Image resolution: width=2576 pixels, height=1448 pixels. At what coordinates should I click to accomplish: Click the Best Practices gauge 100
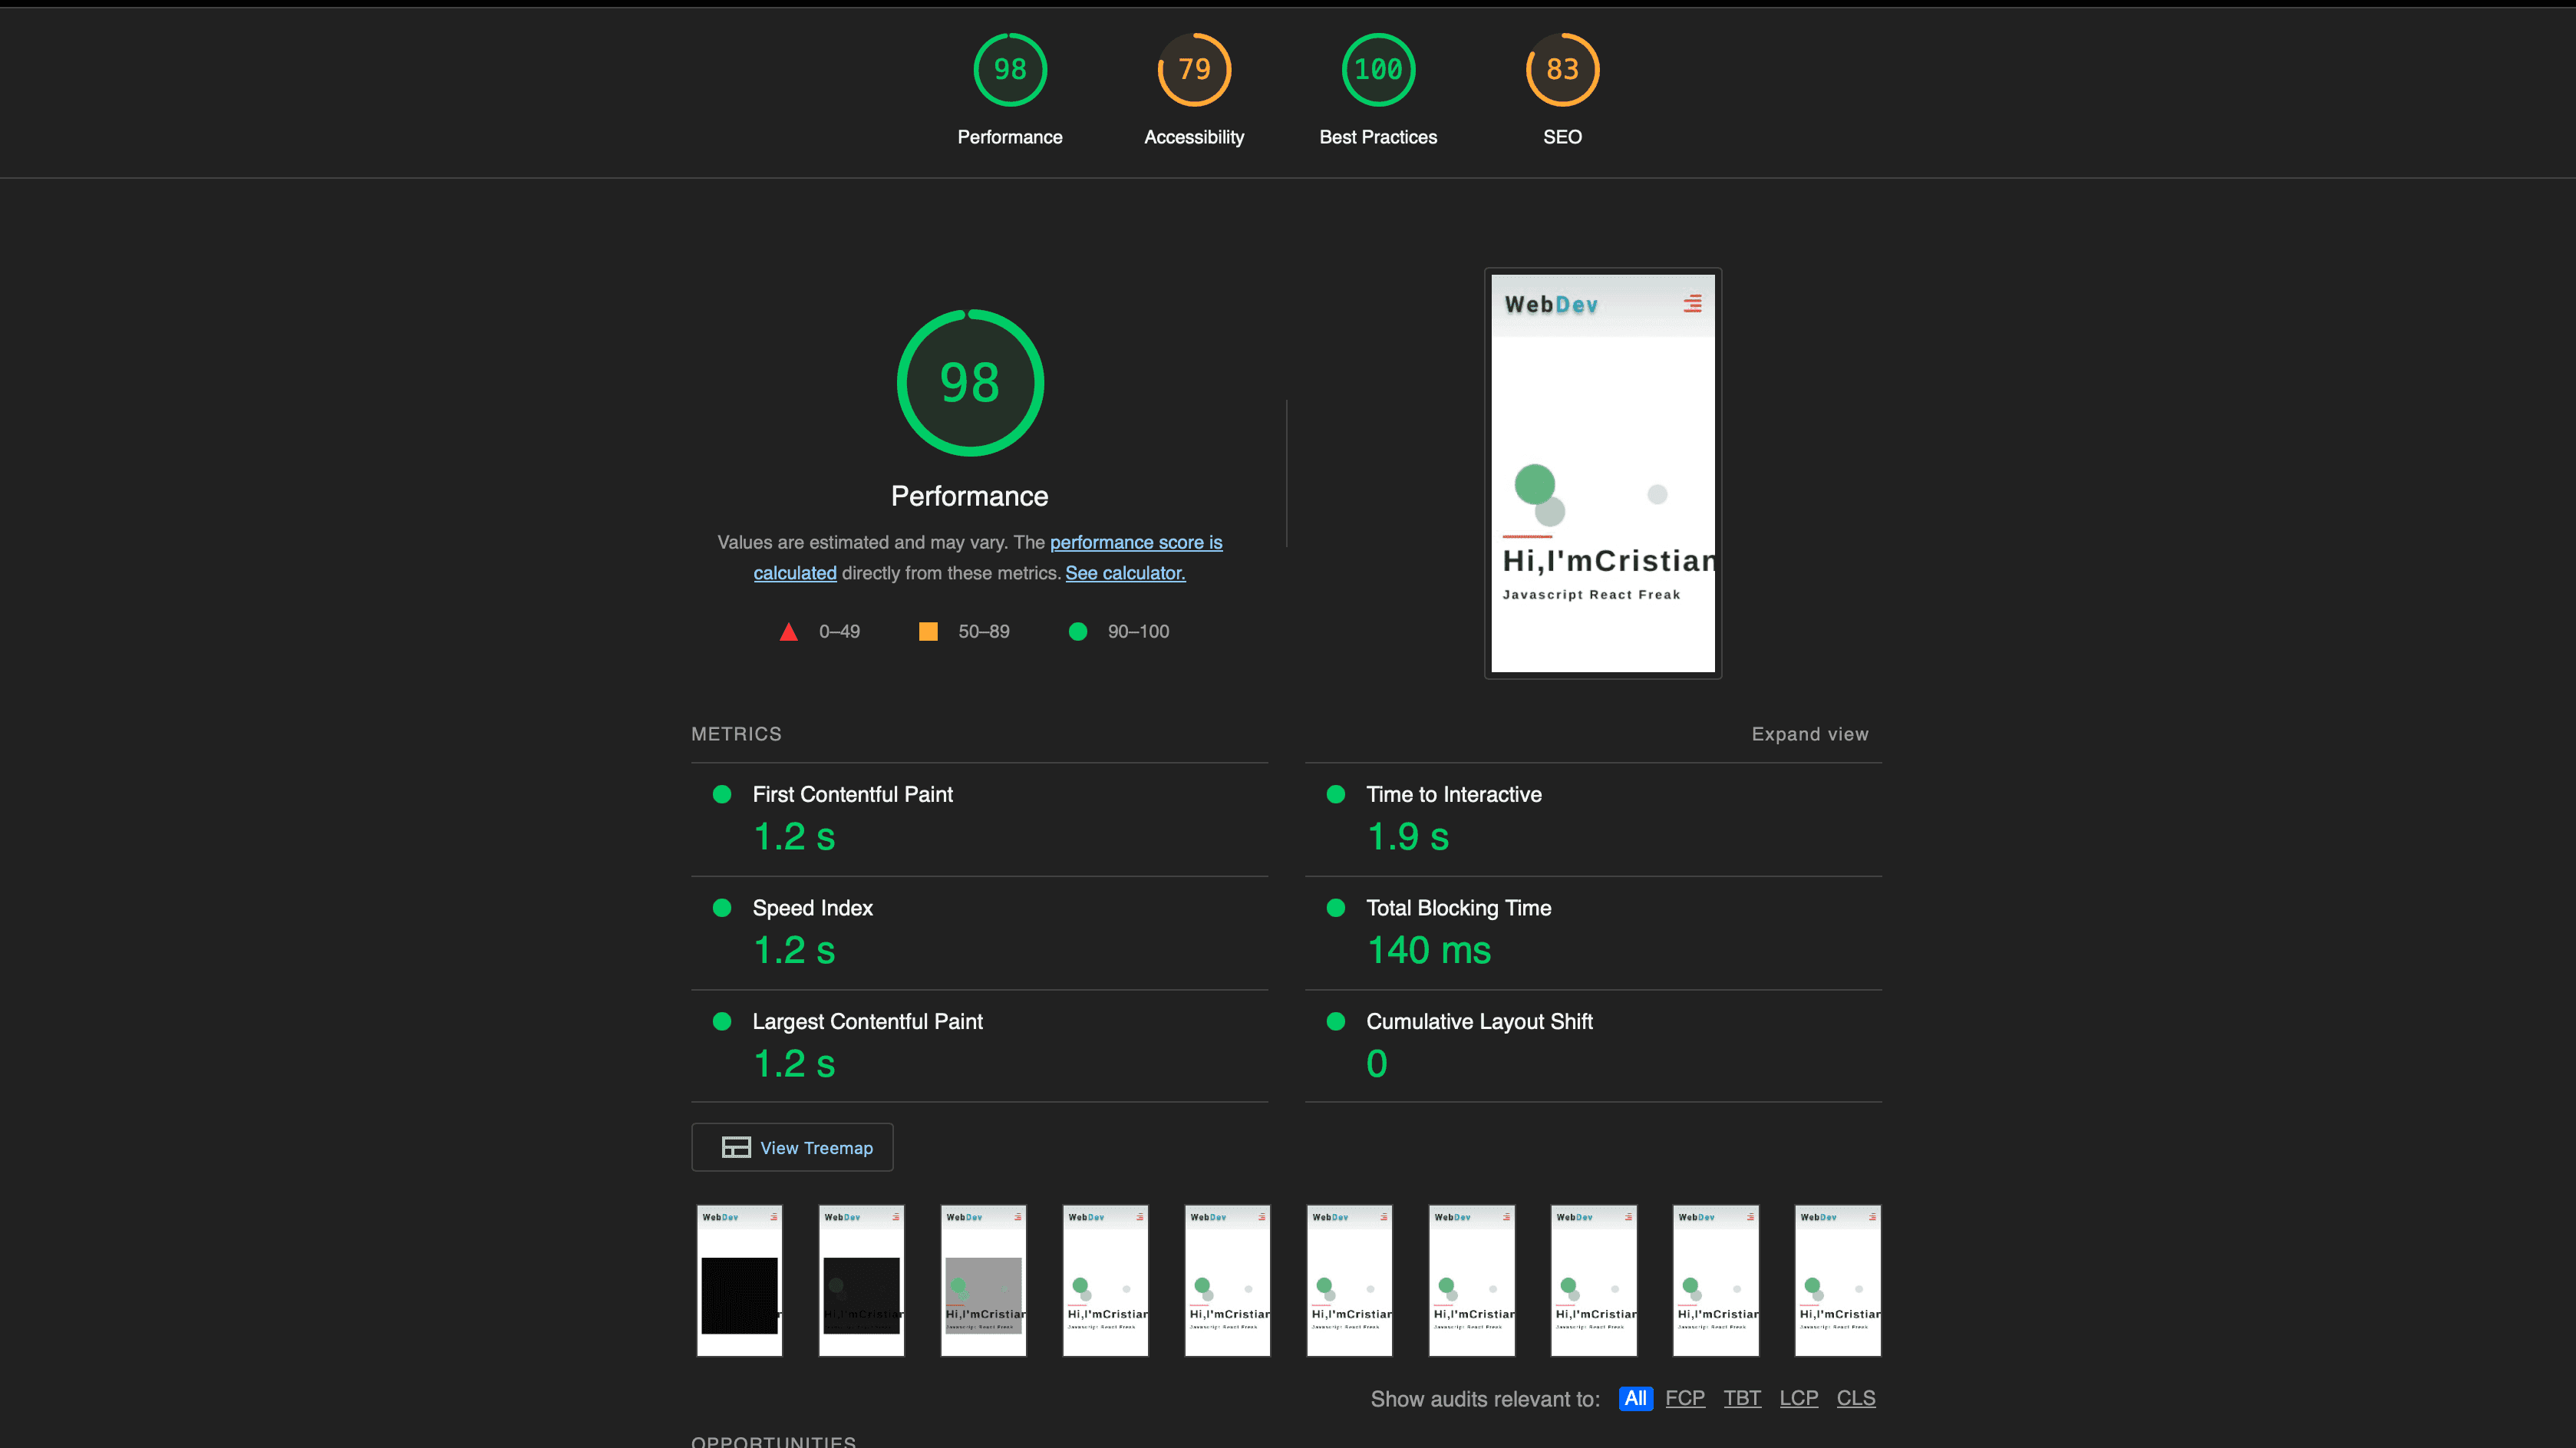tap(1378, 70)
